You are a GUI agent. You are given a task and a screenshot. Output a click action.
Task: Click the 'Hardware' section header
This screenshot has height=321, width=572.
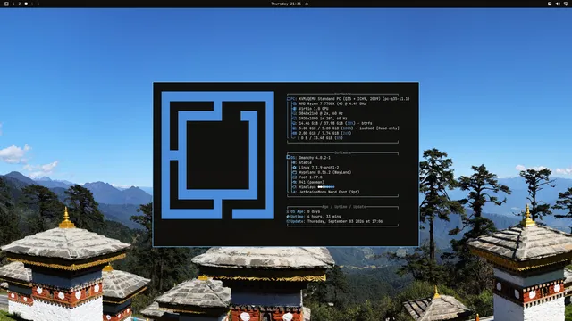(x=342, y=94)
